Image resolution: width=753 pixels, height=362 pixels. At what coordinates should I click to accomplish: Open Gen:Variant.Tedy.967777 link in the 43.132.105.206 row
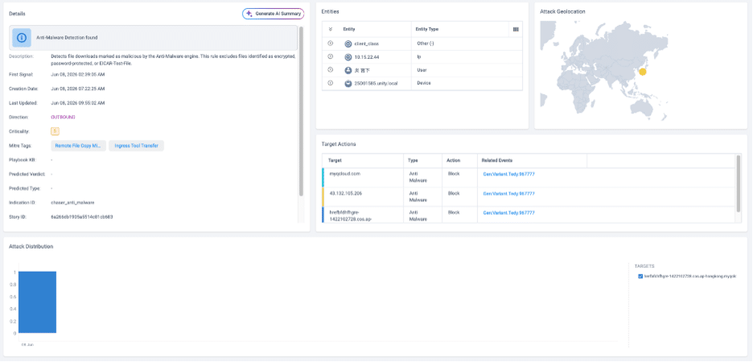click(508, 194)
